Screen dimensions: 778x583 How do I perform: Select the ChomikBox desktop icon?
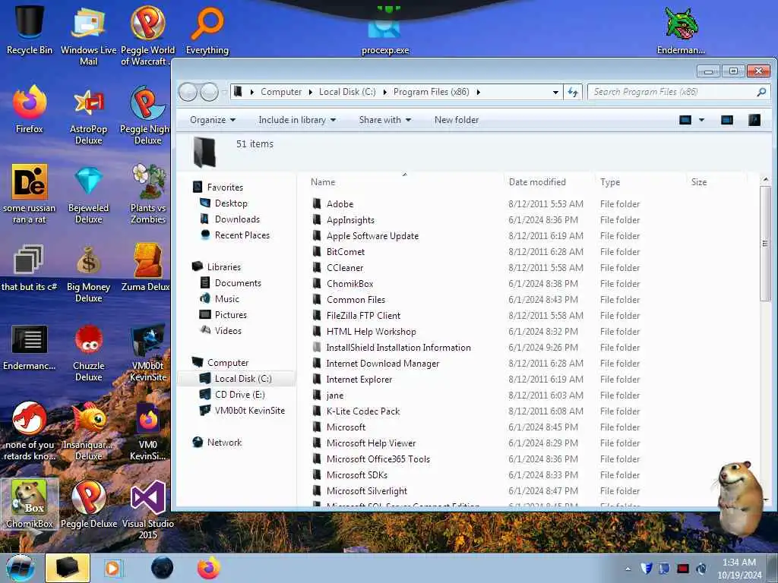30,504
